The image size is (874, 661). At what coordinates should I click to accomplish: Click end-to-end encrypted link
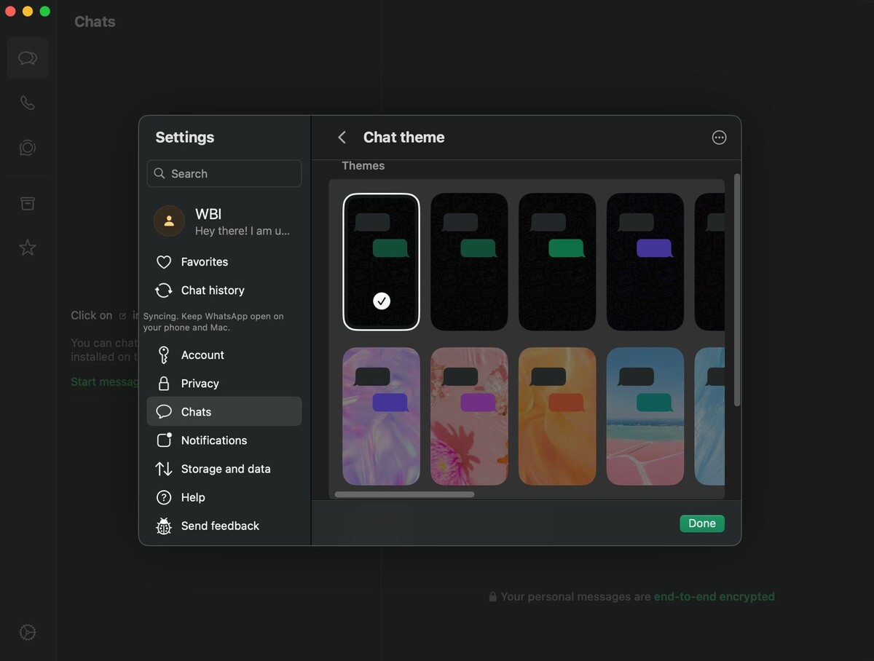point(714,597)
